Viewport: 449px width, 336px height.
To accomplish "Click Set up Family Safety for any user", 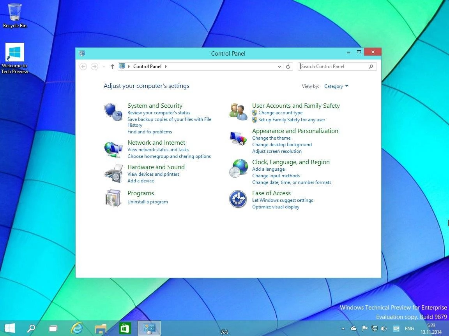I will point(292,120).
